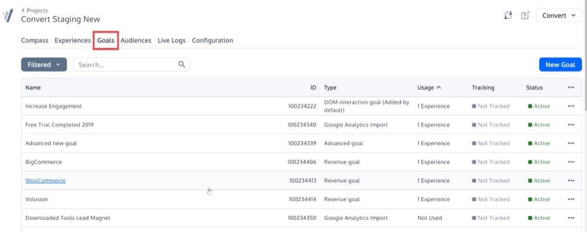The image size is (587, 232).
Task: Click ID 100234339
Action: click(x=302, y=144)
